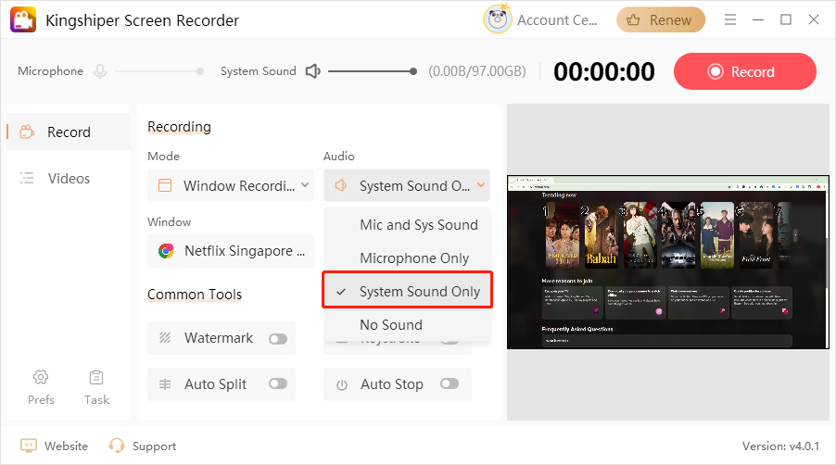Turn on the Auto Stop toggle
This screenshot has width=836, height=465.
coord(450,384)
